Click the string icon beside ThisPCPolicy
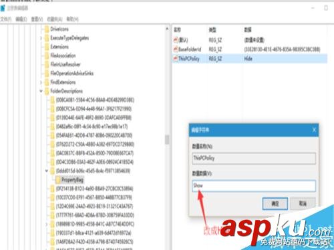Image resolution: width=334 pixels, height=250 pixels. pos(176,59)
